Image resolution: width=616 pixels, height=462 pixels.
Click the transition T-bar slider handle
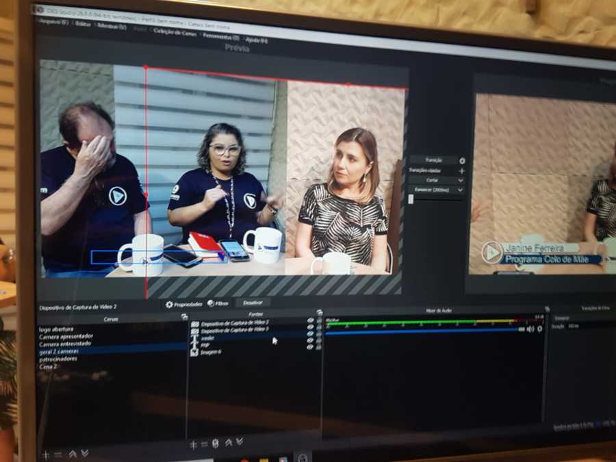tap(411, 198)
